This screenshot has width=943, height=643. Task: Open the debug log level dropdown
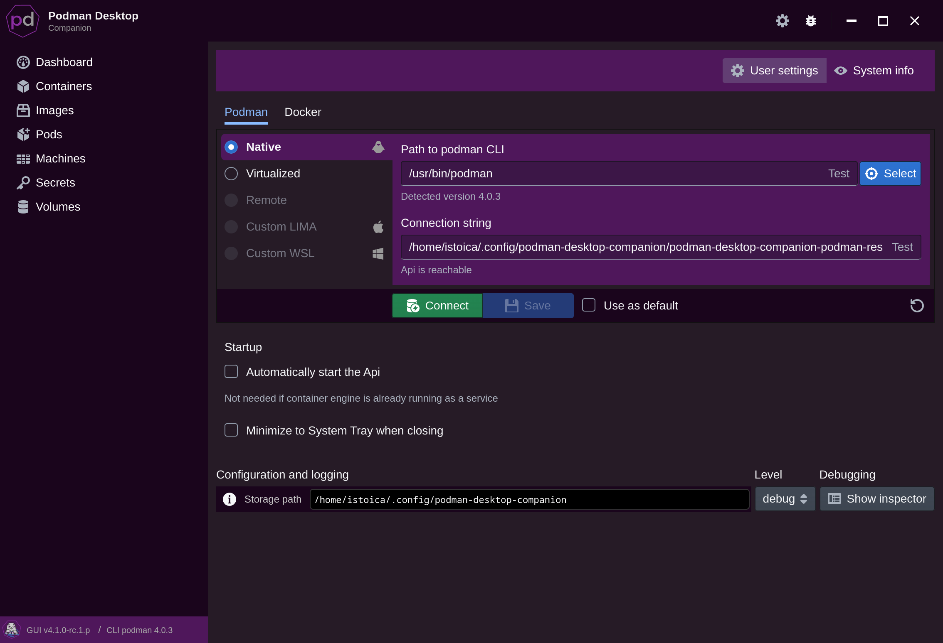(x=785, y=499)
